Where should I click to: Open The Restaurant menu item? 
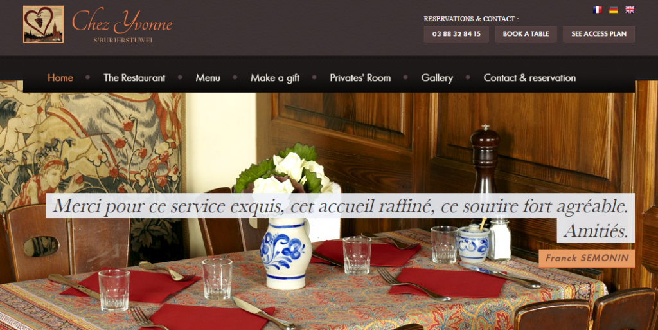pos(134,78)
